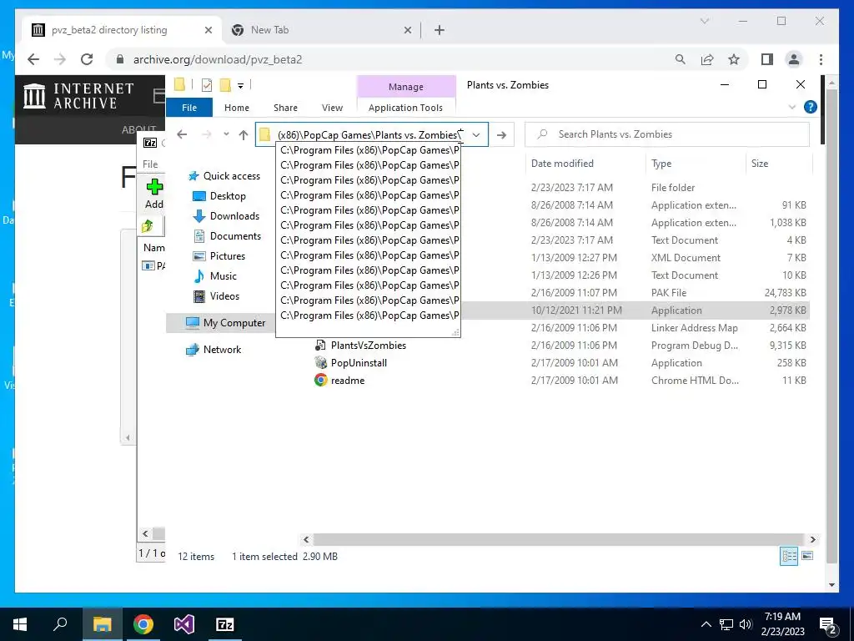
Task: Click the Chrome back button
Action: (33, 59)
